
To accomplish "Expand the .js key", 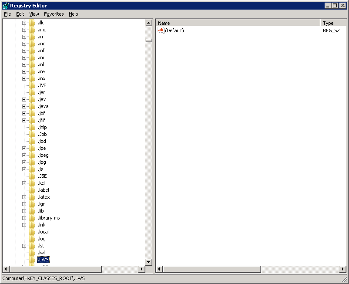I will click(24, 169).
